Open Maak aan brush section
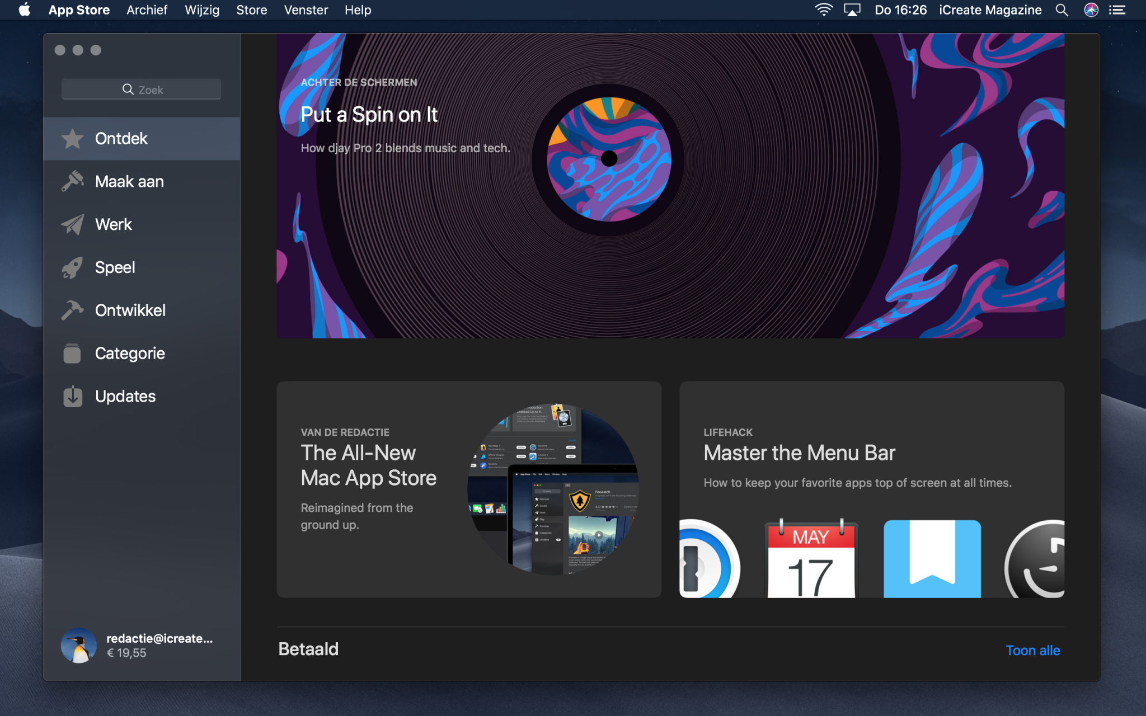This screenshot has height=716, width=1146. [72, 181]
